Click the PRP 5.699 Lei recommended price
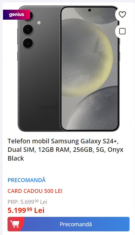The image size is (135, 235). point(27,202)
